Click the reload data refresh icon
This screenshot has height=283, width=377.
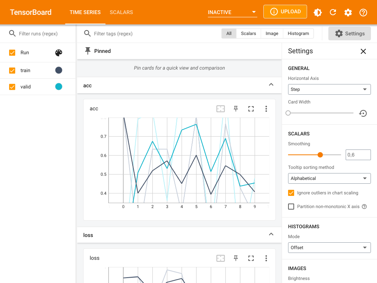point(333,12)
